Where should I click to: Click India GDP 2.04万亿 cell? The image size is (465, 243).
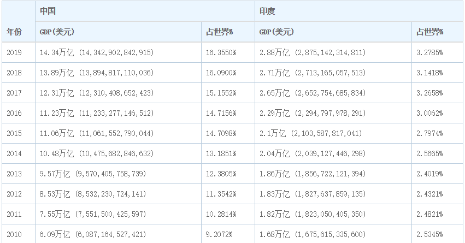(333, 153)
